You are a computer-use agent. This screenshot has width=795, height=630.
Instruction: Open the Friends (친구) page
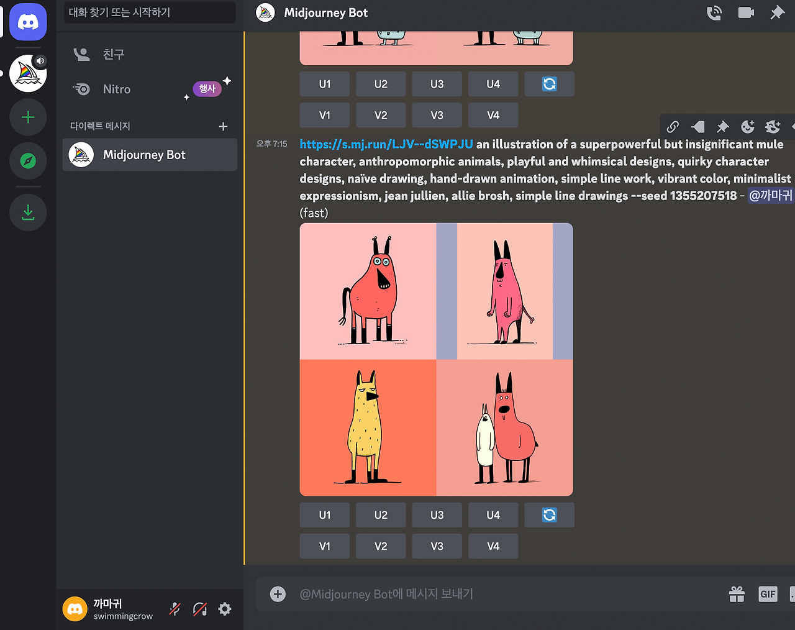150,54
